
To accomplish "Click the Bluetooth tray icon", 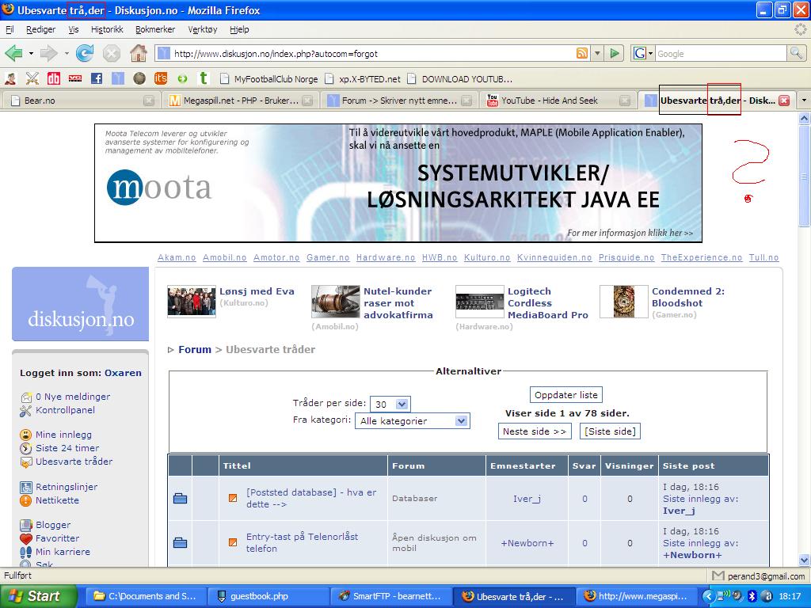I will coord(752,596).
